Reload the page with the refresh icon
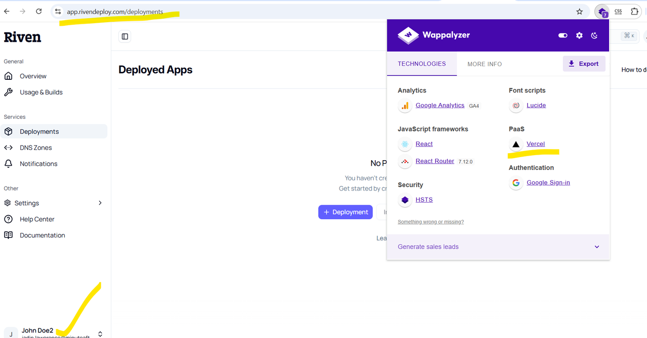This screenshot has height=338, width=647. click(39, 11)
